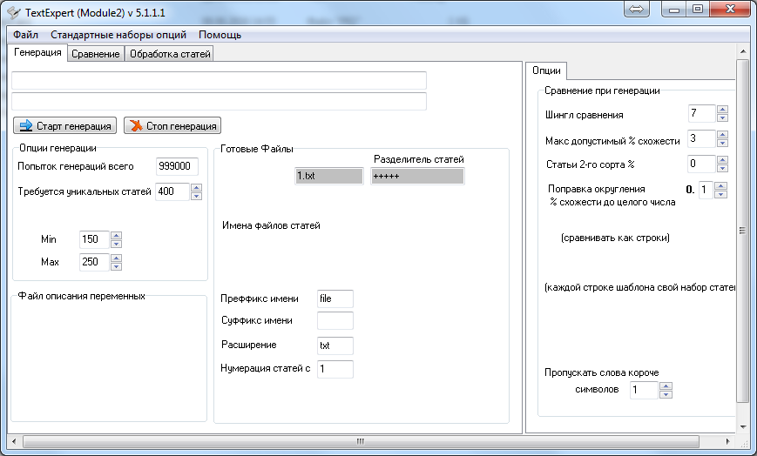
Task: Edit Шингл сравнения value 7
Action: click(x=701, y=113)
